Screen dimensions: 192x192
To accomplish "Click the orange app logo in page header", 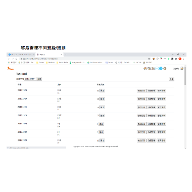I will coord(10,68).
